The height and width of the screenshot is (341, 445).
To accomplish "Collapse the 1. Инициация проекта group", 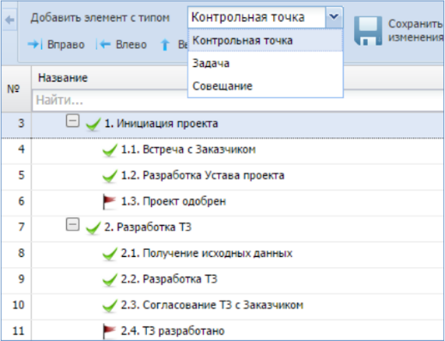I will 72,120.
